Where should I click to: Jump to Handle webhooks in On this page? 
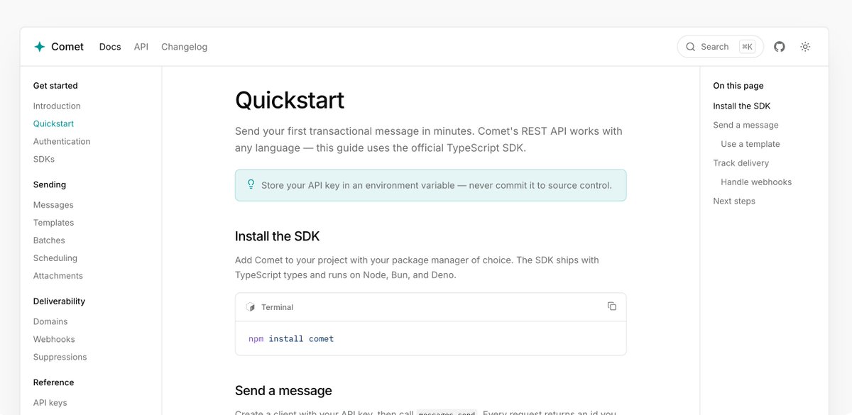tap(756, 182)
